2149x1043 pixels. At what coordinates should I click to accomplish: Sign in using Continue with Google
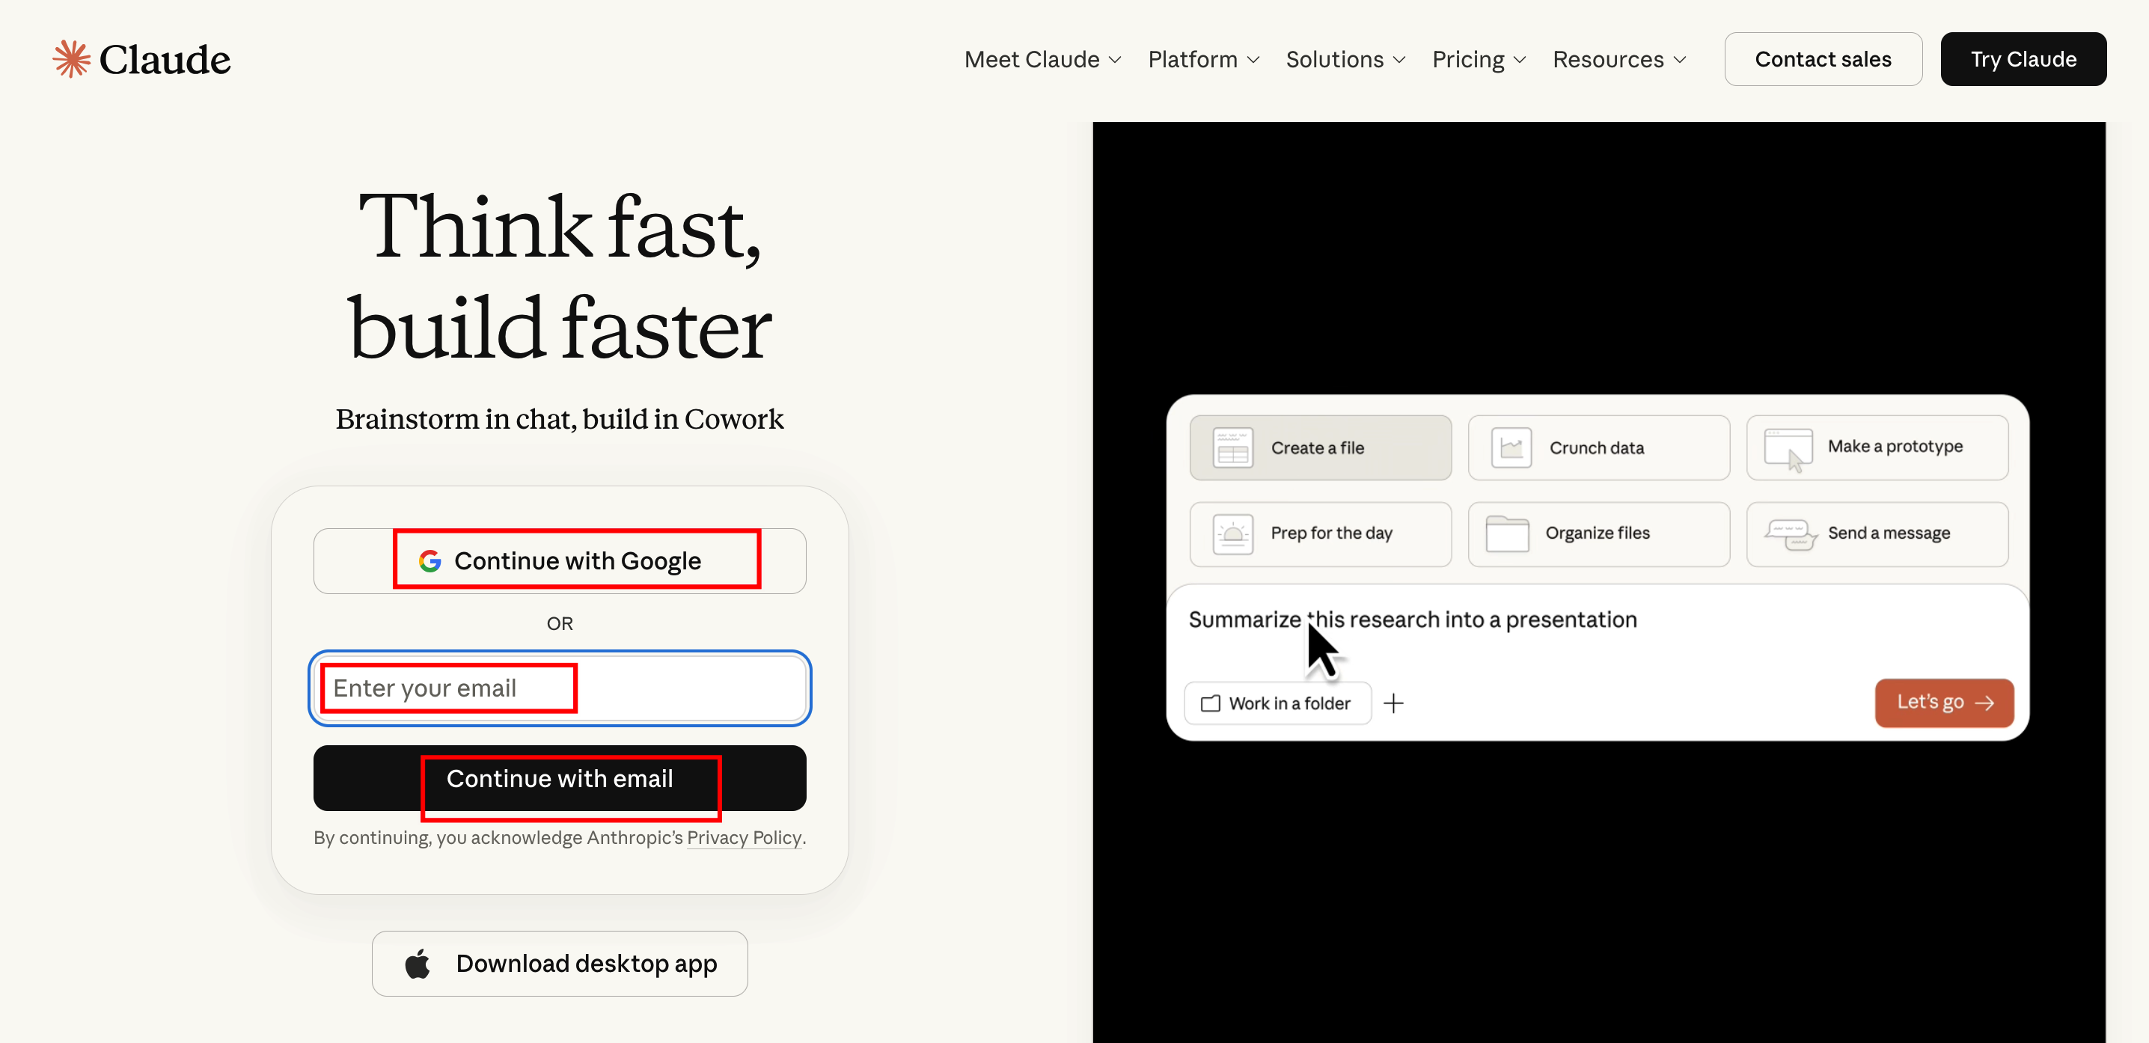point(560,560)
